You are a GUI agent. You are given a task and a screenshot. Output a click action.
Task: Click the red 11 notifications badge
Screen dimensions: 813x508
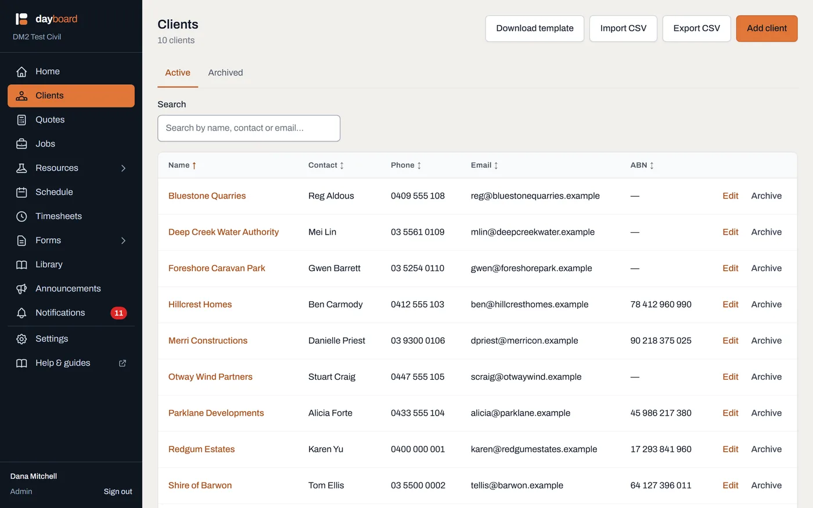click(118, 313)
